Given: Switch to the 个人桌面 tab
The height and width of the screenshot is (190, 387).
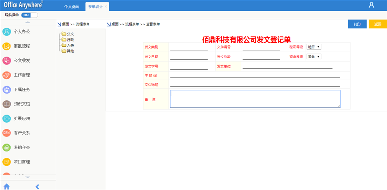Looking at the screenshot, I should pyautogui.click(x=72, y=7).
